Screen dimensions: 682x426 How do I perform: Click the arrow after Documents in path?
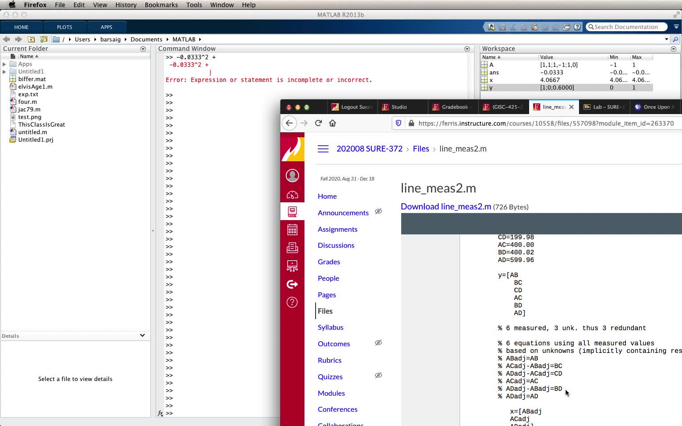tap(168, 39)
